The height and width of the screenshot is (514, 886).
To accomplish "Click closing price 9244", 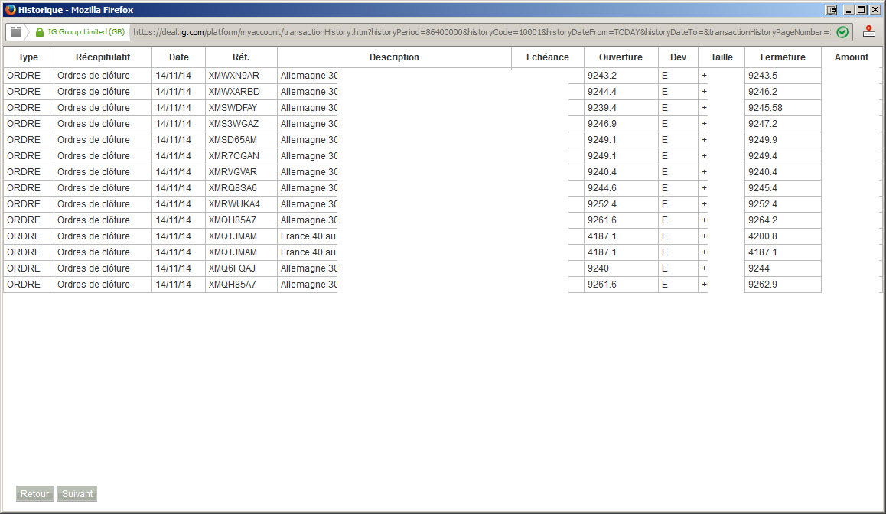I will [x=759, y=268].
